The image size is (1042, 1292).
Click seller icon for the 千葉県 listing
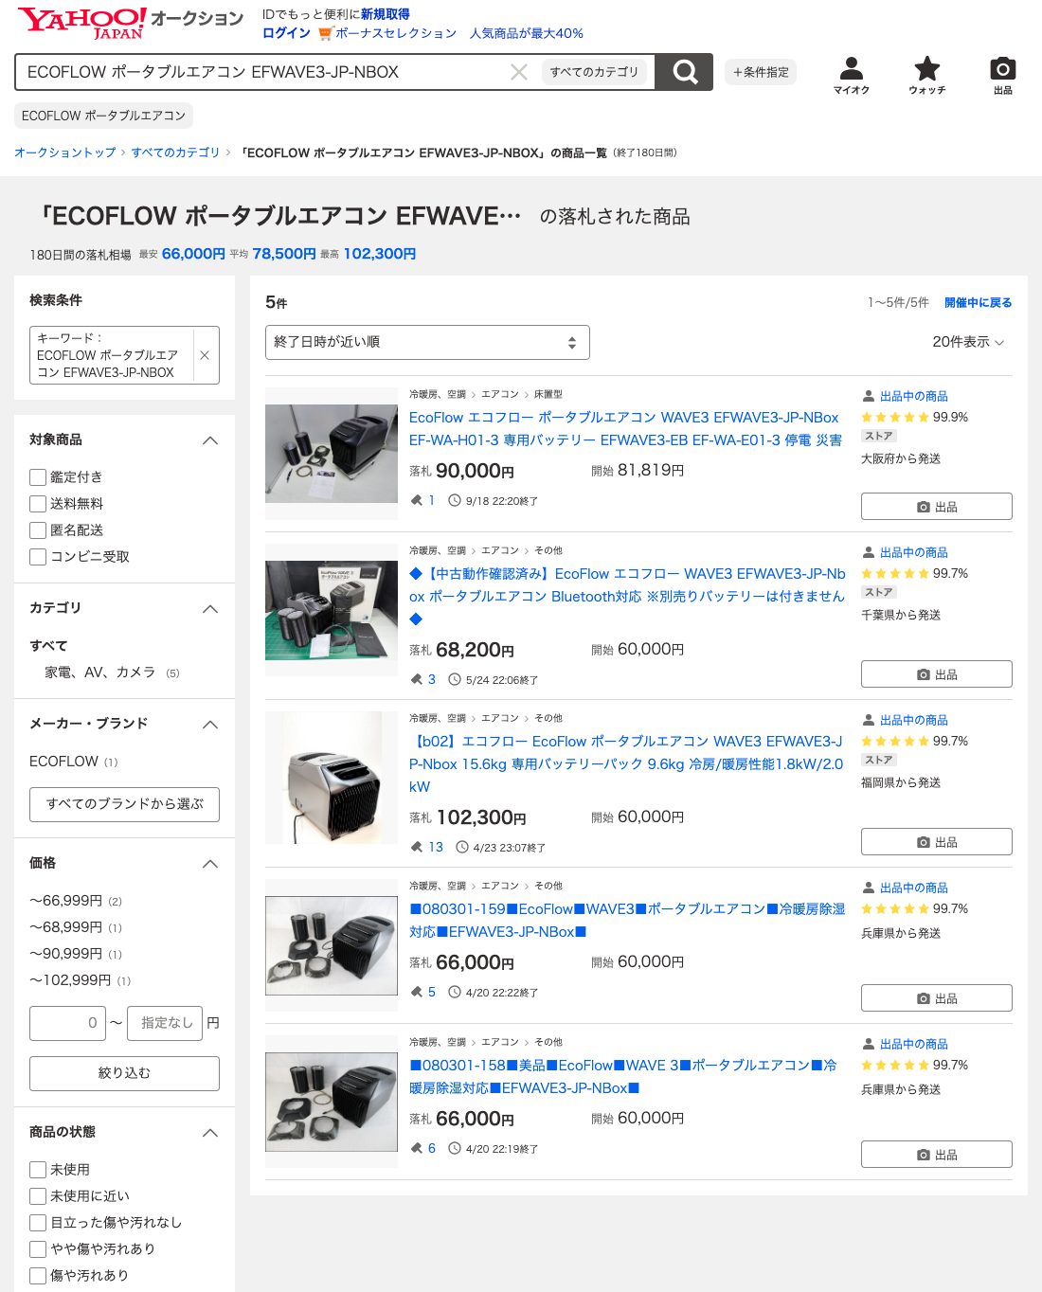(x=868, y=552)
